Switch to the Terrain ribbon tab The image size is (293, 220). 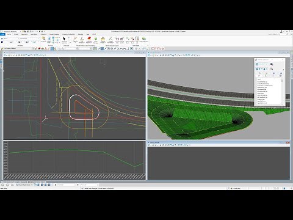[16, 34]
